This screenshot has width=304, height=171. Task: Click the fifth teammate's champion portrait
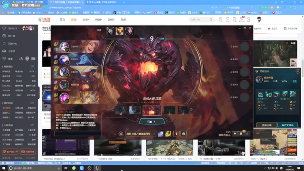[x=64, y=97]
